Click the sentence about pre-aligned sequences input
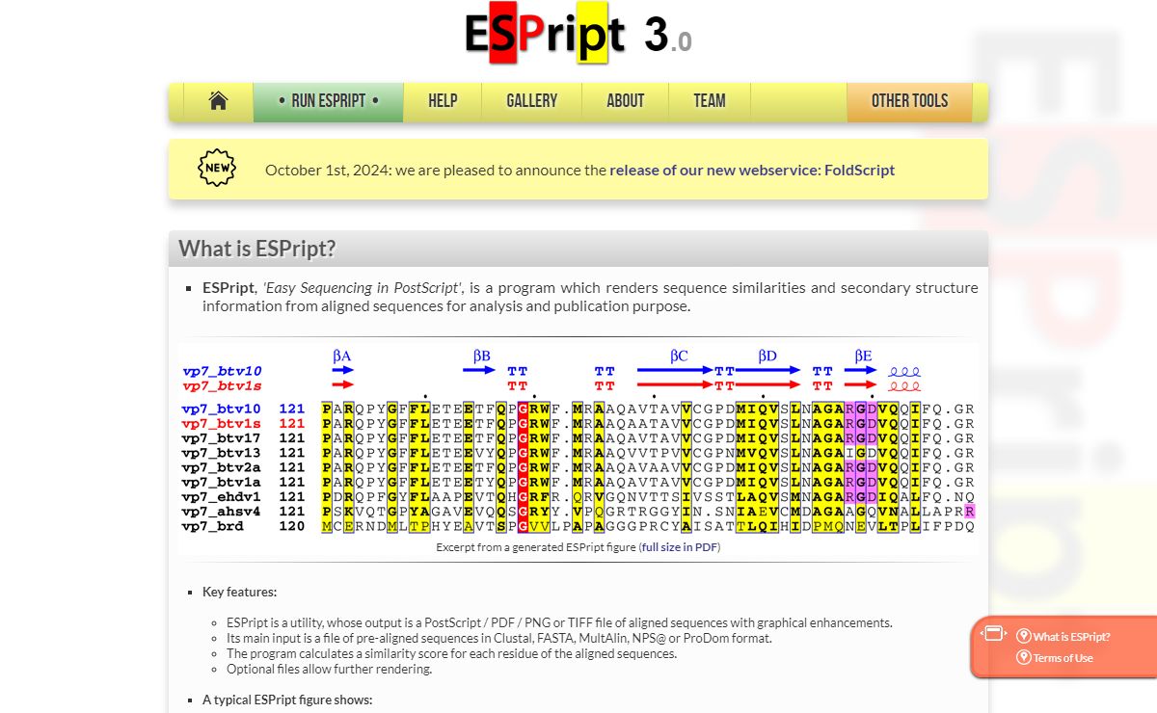The width and height of the screenshot is (1157, 713). point(499,638)
